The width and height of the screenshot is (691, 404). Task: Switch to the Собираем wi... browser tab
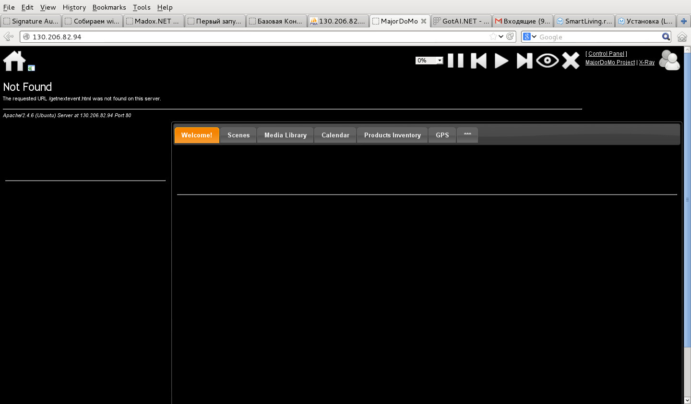pyautogui.click(x=93, y=21)
